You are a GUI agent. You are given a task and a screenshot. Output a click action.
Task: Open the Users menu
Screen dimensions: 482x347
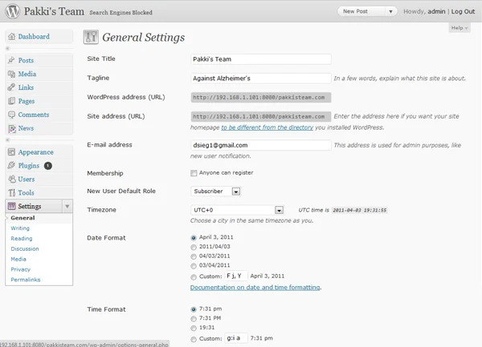pos(27,179)
